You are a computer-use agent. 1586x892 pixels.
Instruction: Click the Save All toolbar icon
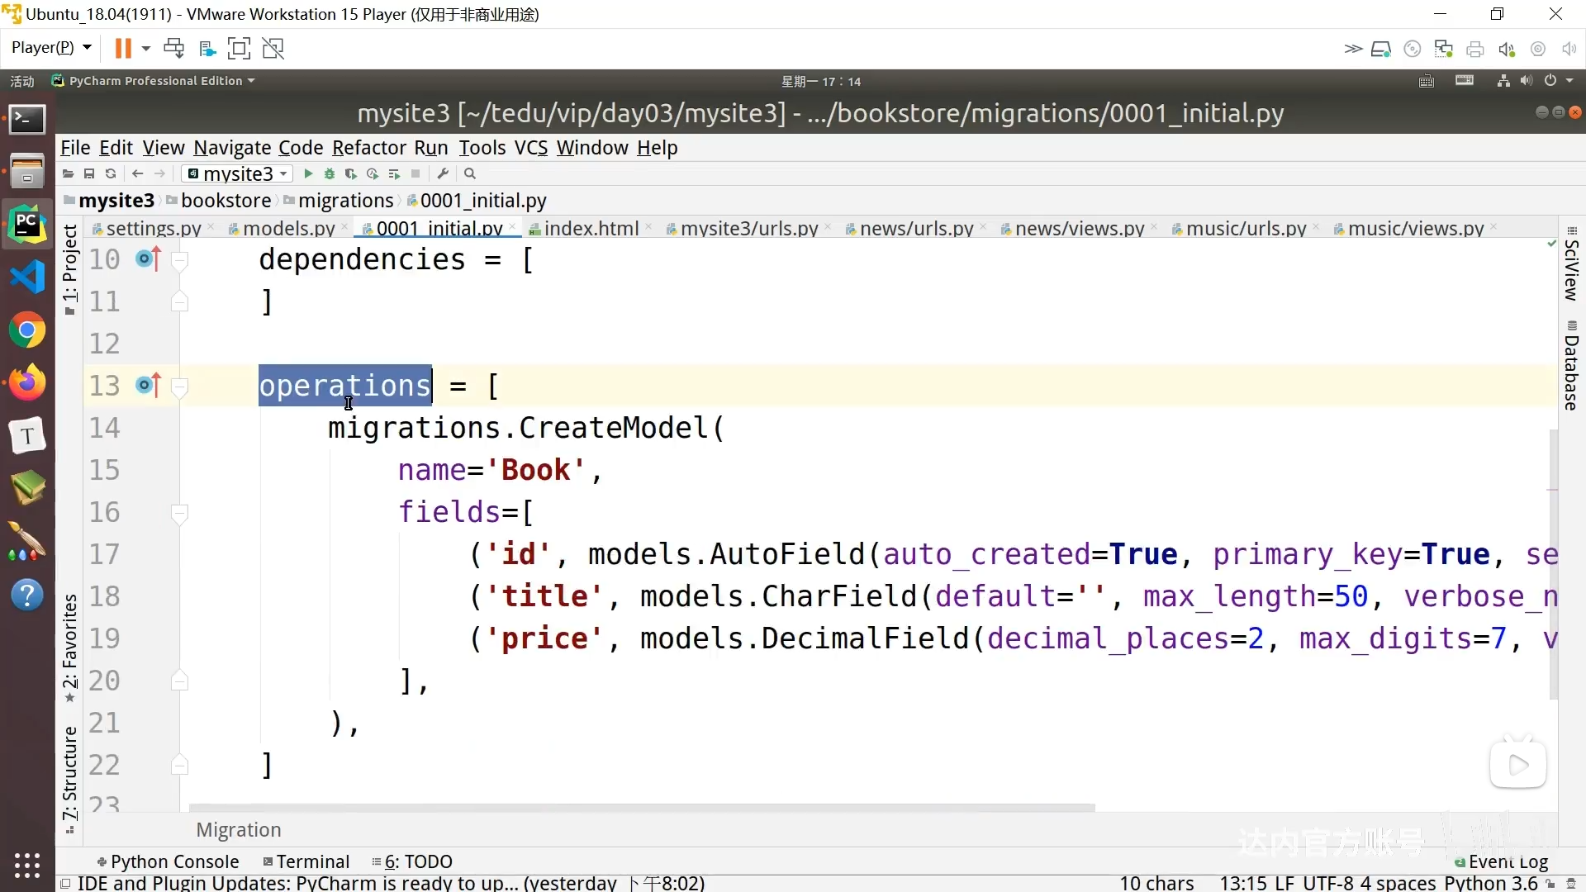point(89,173)
